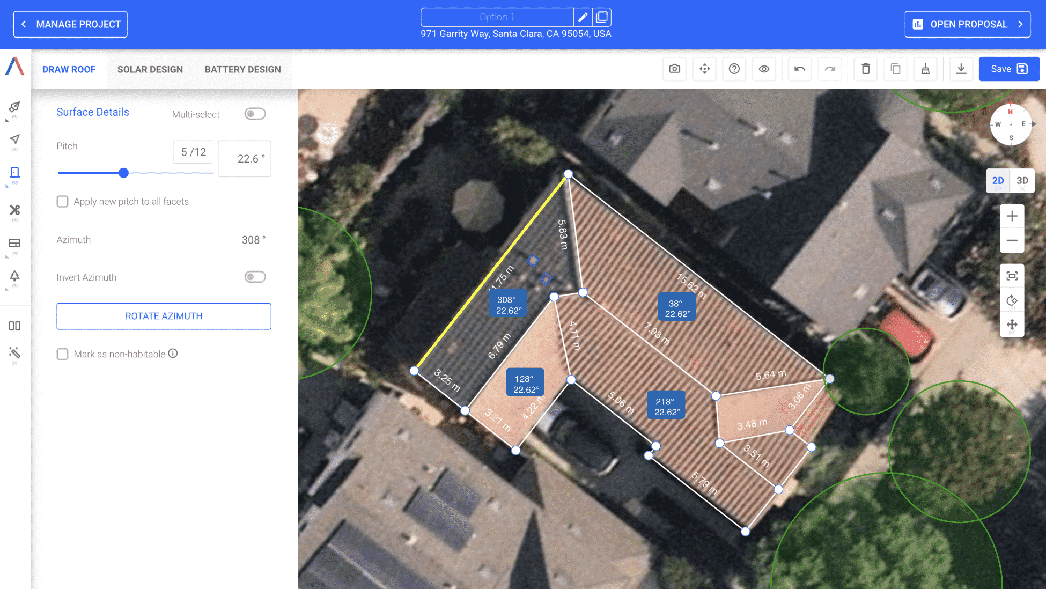Switch map to 3D view
This screenshot has width=1046, height=589.
coord(1022,181)
